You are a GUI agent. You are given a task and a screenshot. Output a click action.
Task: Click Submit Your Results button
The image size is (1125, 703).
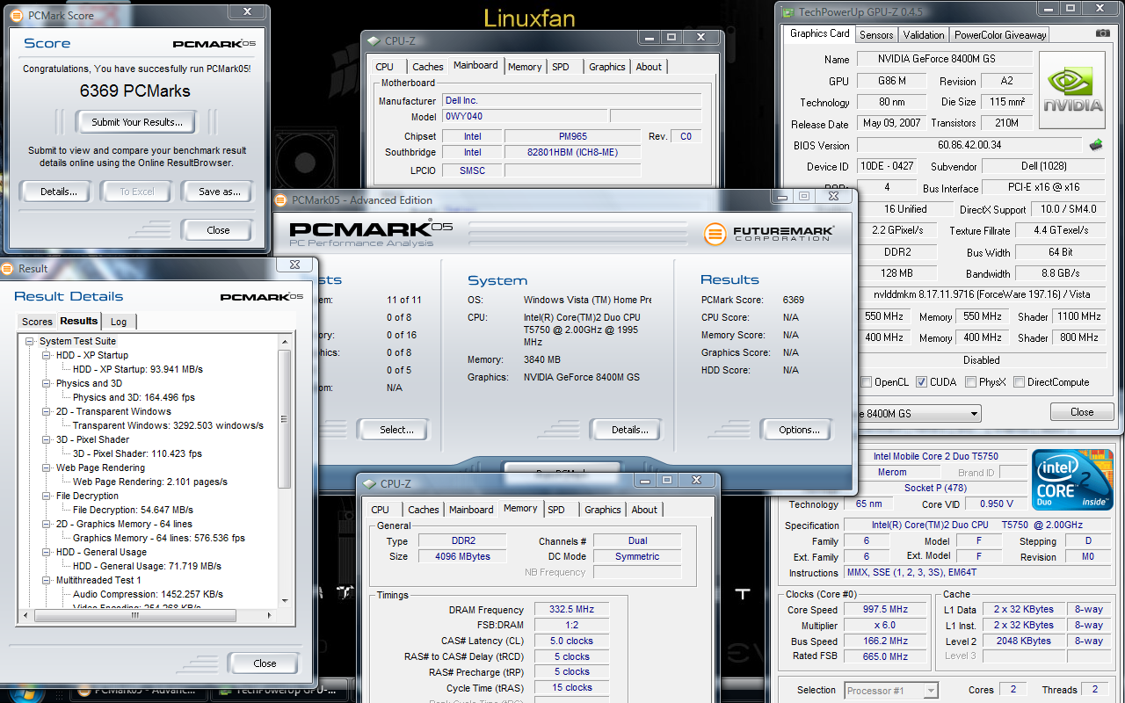coord(137,122)
